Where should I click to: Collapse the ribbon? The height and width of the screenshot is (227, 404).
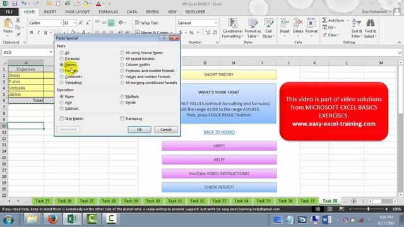(x=400, y=42)
